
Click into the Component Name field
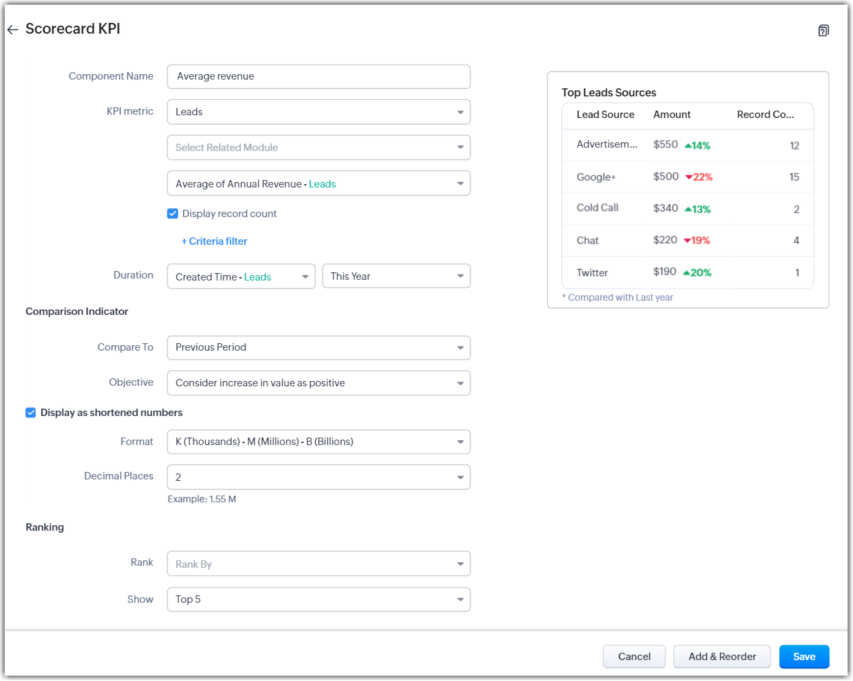tap(319, 77)
